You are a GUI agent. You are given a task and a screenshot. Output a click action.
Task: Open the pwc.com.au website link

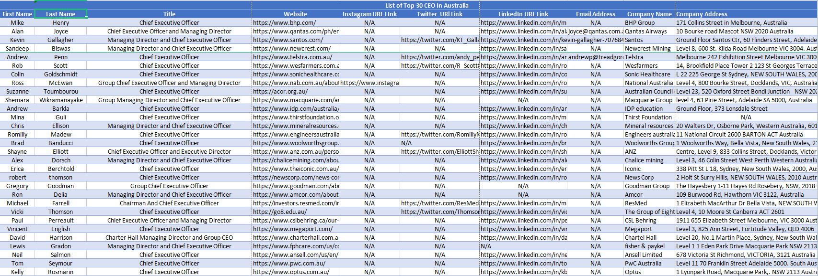click(289, 263)
